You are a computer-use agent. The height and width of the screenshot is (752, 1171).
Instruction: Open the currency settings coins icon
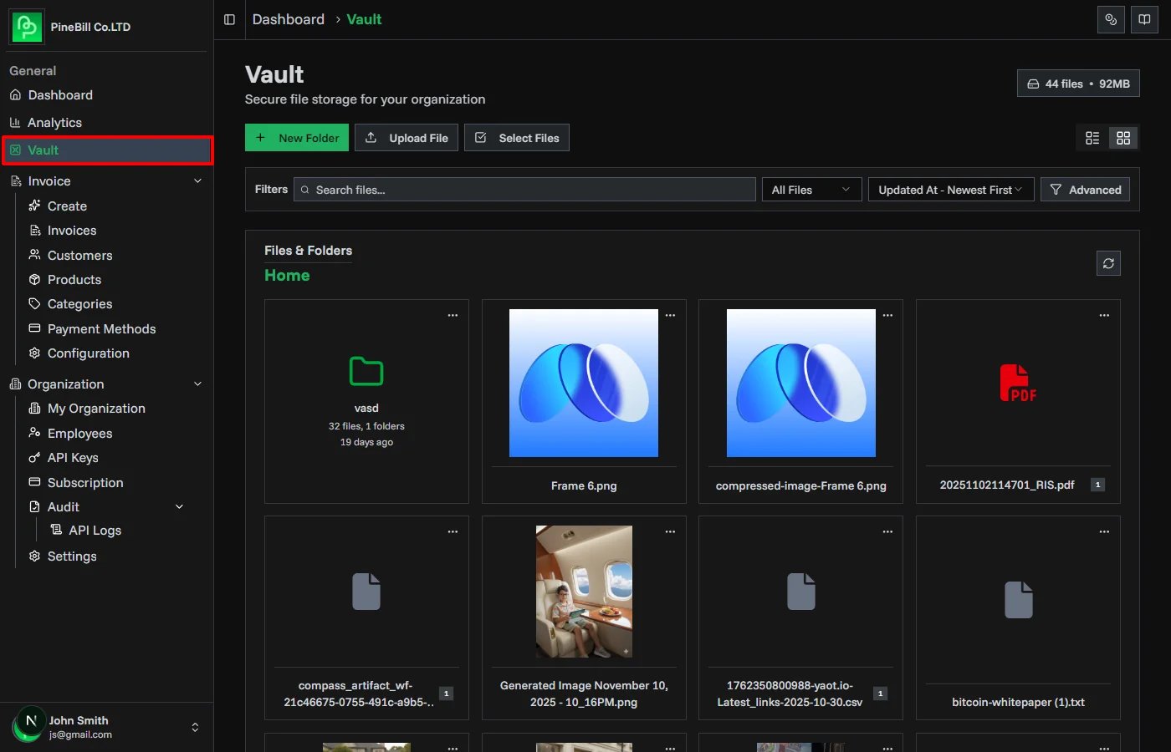click(1111, 19)
